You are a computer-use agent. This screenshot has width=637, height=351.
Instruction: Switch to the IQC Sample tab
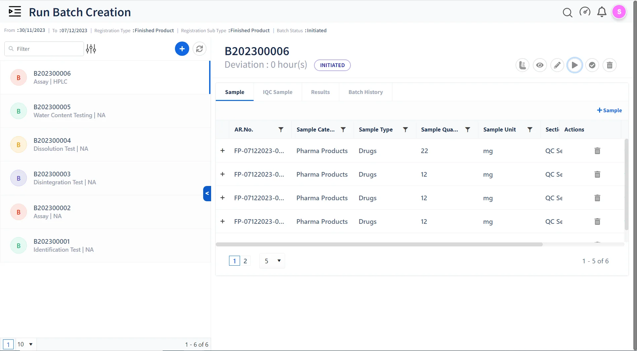tap(278, 92)
